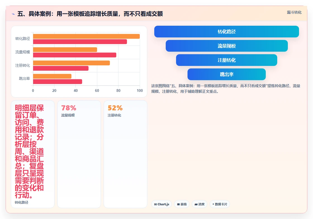Click the red bar for 注册转化
Viewport: 313px width, 219px height.
click(61, 68)
